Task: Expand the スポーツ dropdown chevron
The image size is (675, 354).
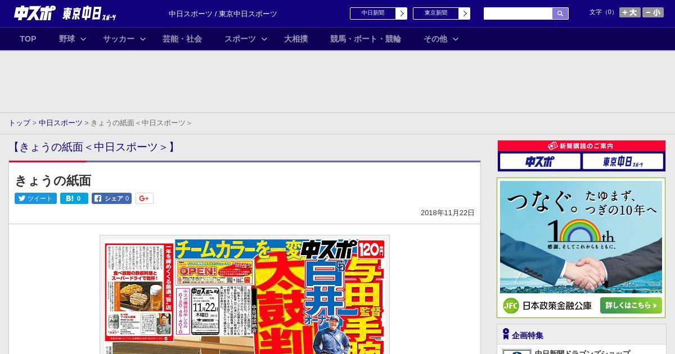Action: tap(264, 39)
